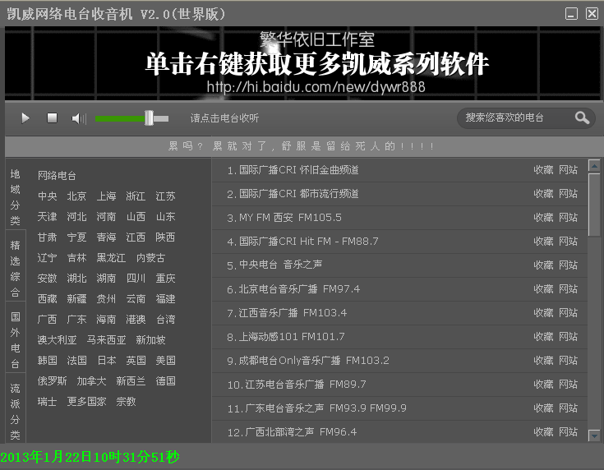The height and width of the screenshot is (470, 604).
Task: Type in the station search field
Action: pyautogui.click(x=514, y=117)
